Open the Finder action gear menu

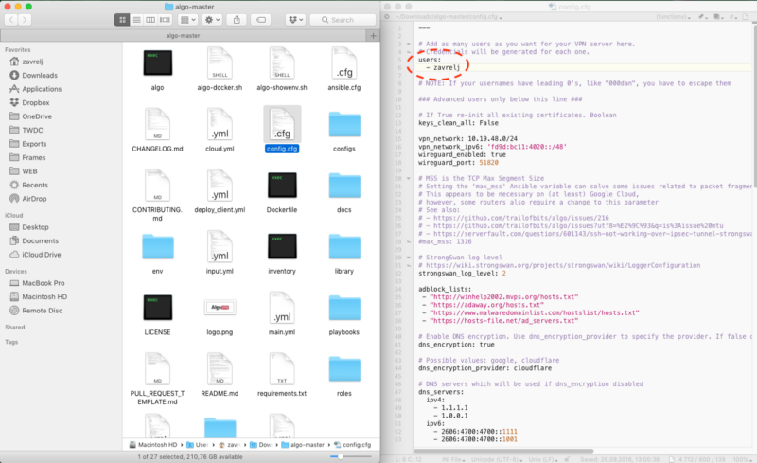pyautogui.click(x=212, y=20)
